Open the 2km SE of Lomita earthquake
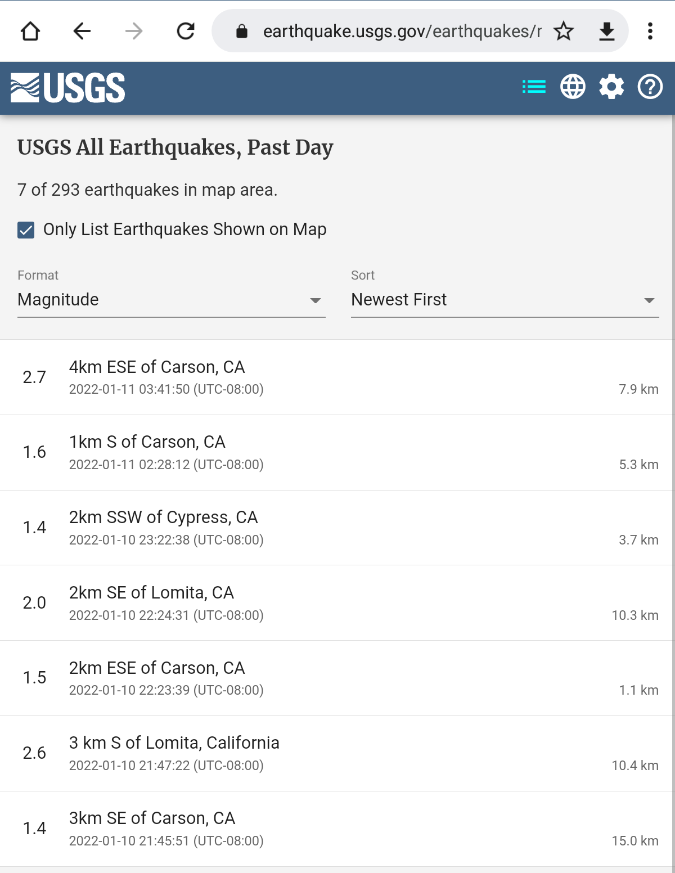Image resolution: width=675 pixels, height=873 pixels. point(337,603)
